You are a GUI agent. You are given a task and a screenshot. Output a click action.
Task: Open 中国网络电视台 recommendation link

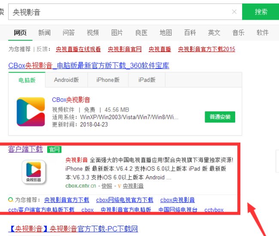pyautogui.click(x=178, y=210)
